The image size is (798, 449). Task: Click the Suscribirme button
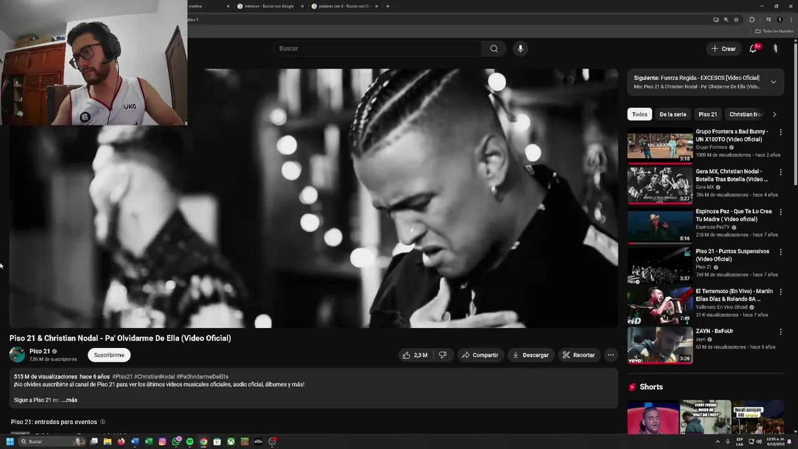(109, 355)
